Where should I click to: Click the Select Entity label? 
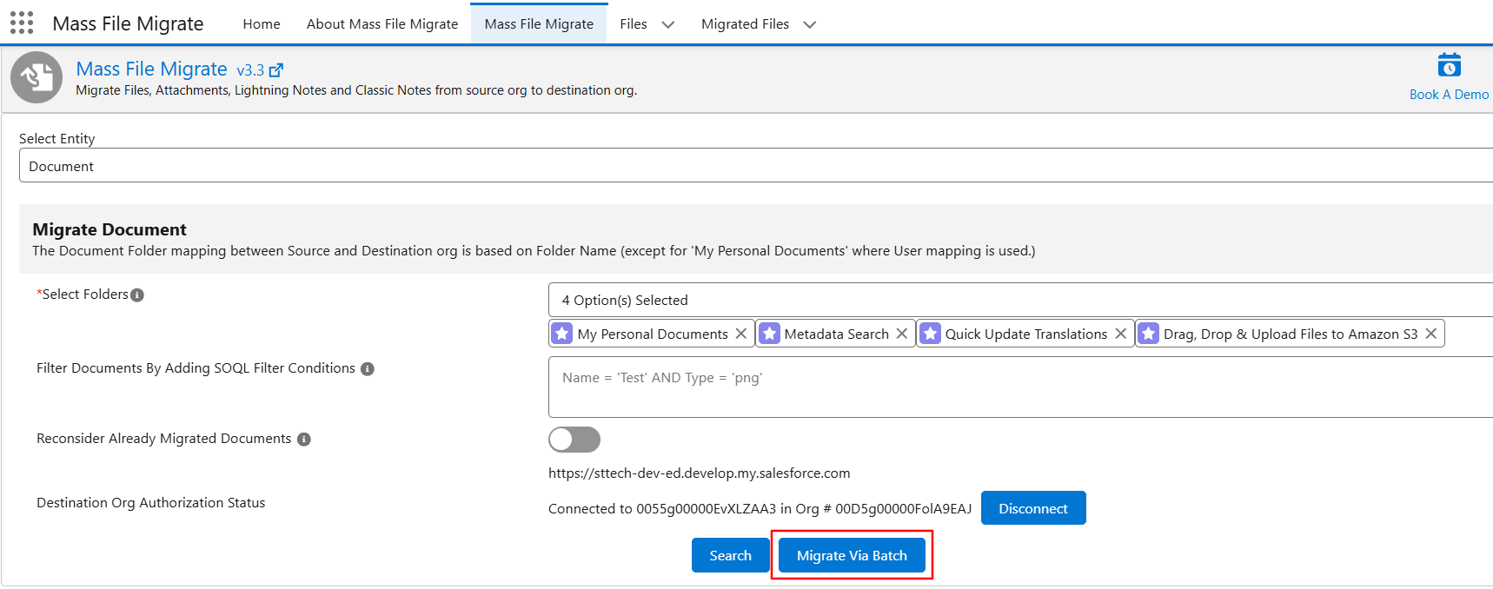coord(57,139)
